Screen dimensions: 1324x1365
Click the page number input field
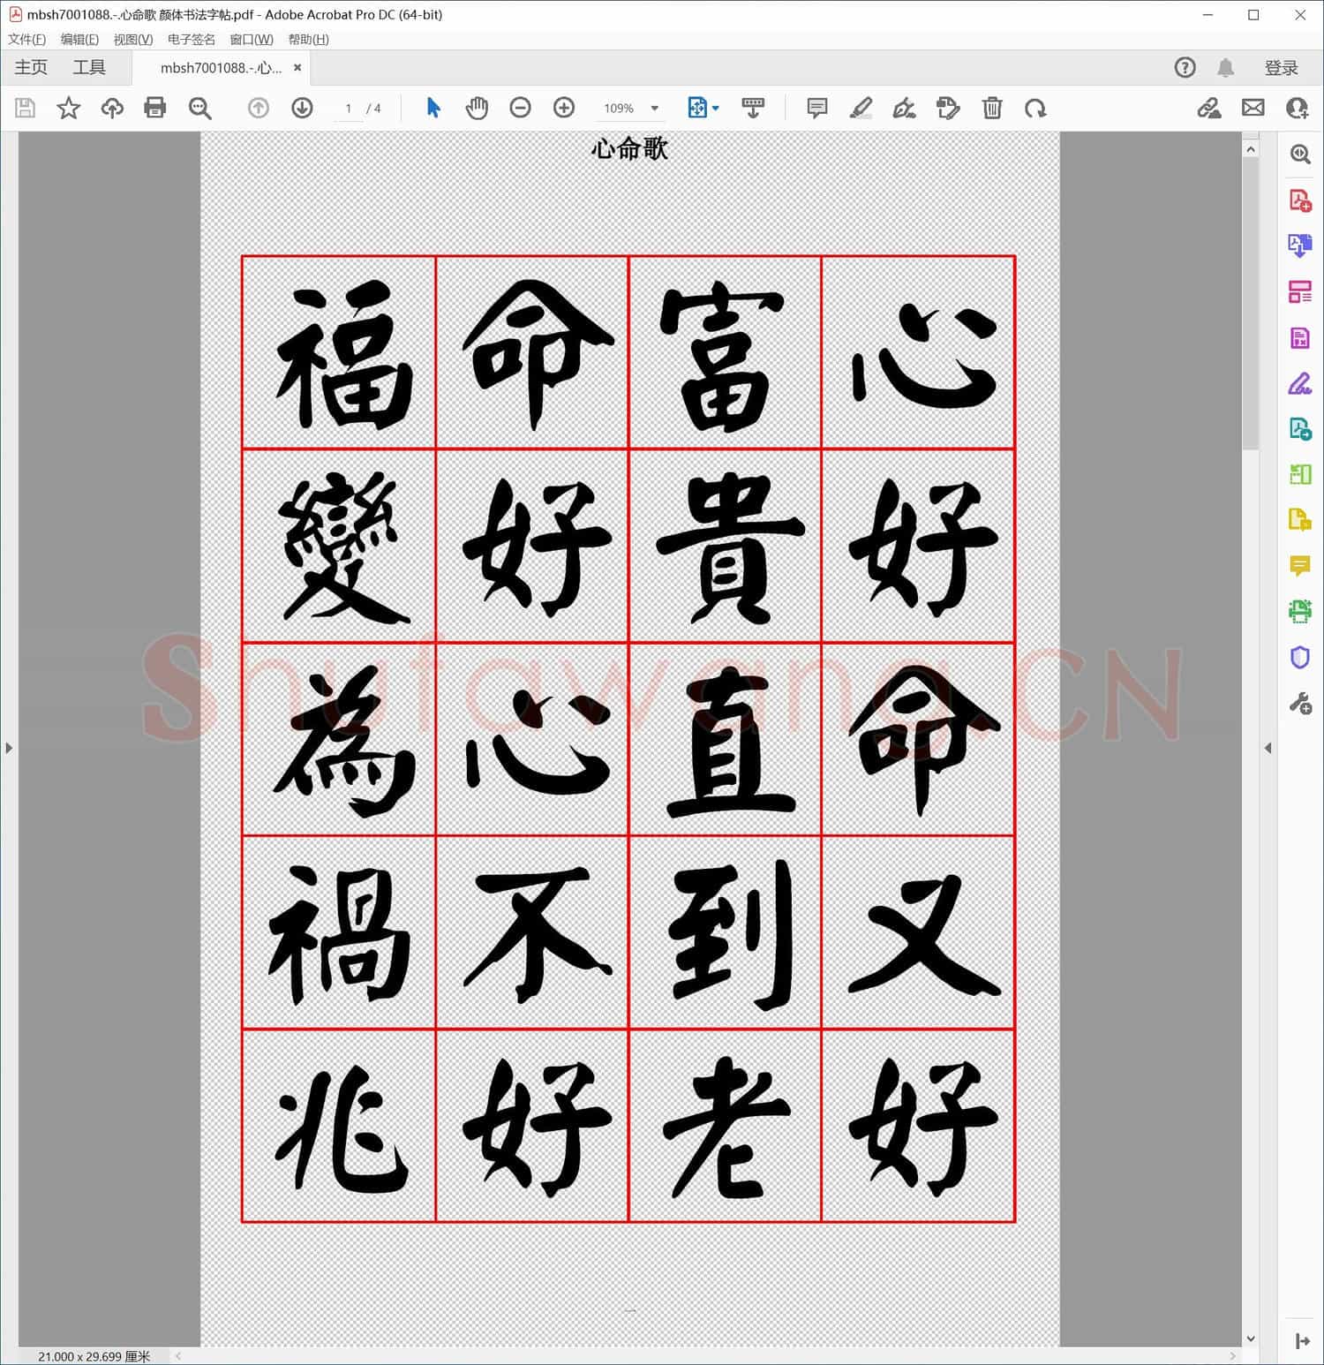pos(349,108)
